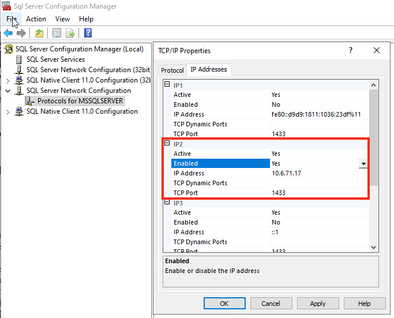Click IP2 Active row label

coord(182,154)
